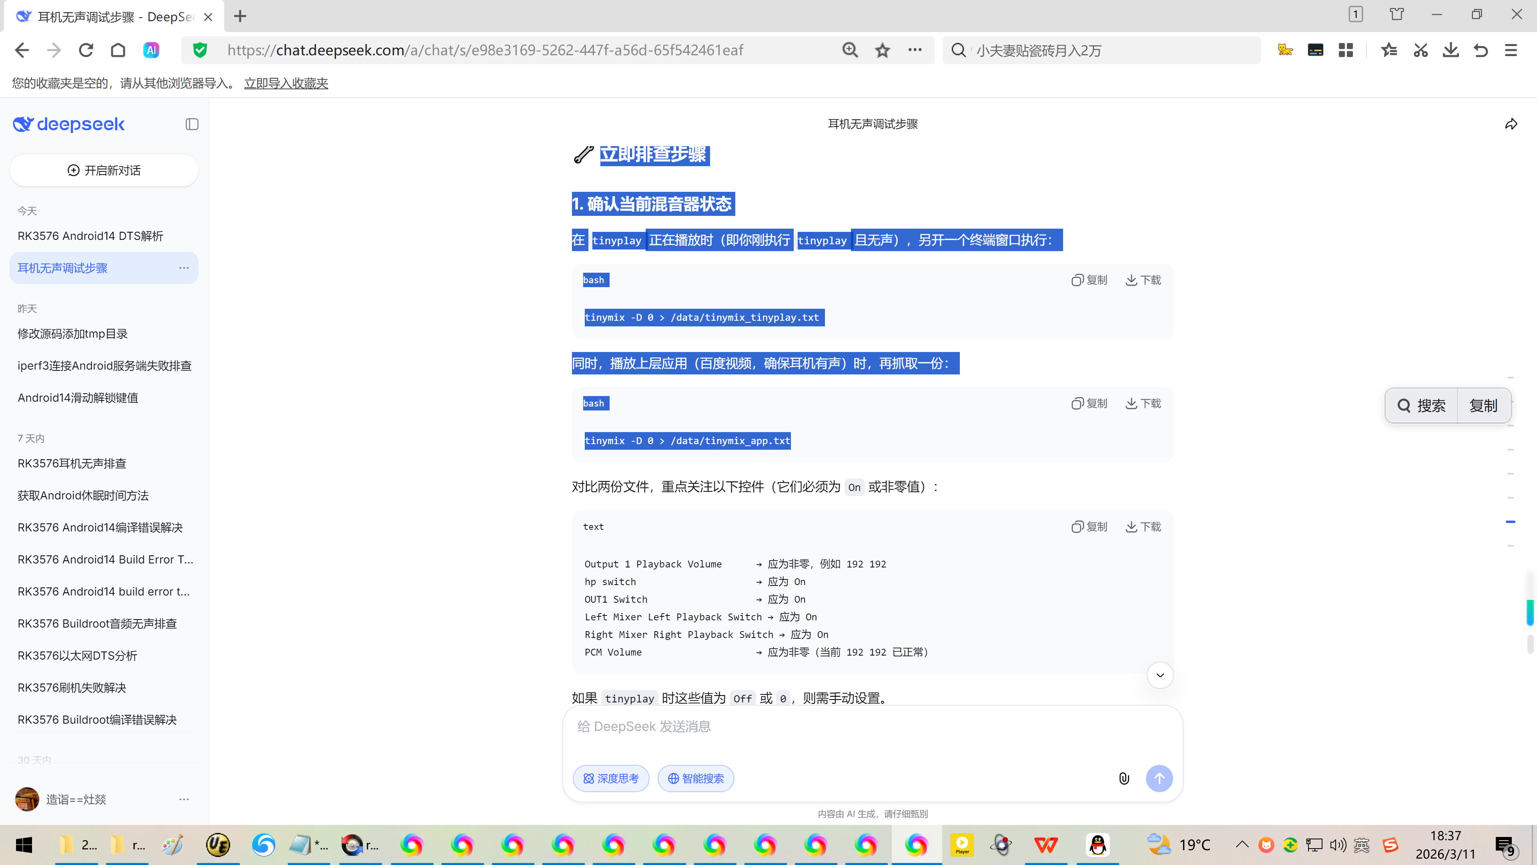Download the tinymix_app bash code block

click(x=1143, y=404)
